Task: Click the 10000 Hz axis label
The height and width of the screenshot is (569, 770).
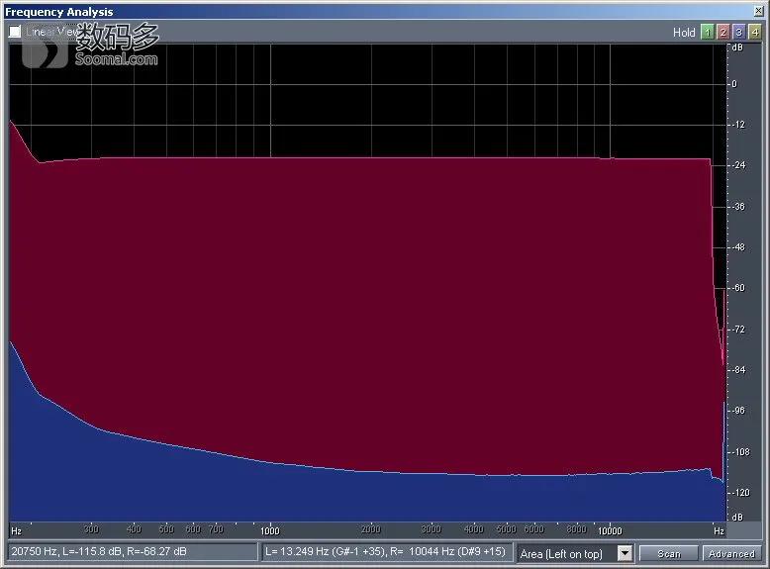Action: click(x=610, y=530)
